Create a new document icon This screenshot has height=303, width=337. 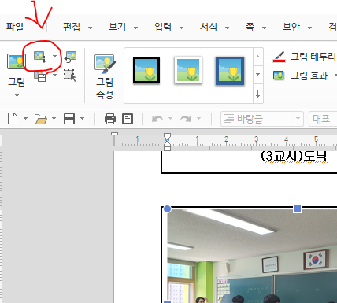point(13,119)
